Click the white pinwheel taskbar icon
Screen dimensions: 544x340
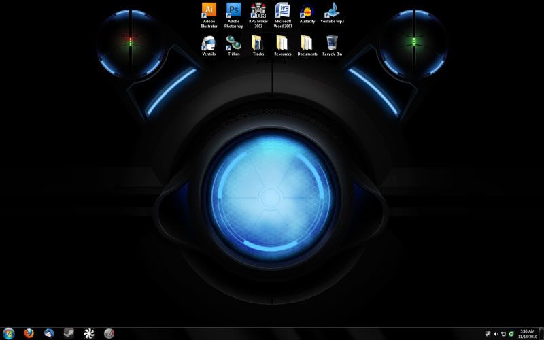89,333
